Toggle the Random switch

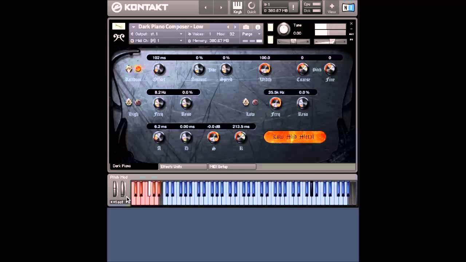[129, 69]
